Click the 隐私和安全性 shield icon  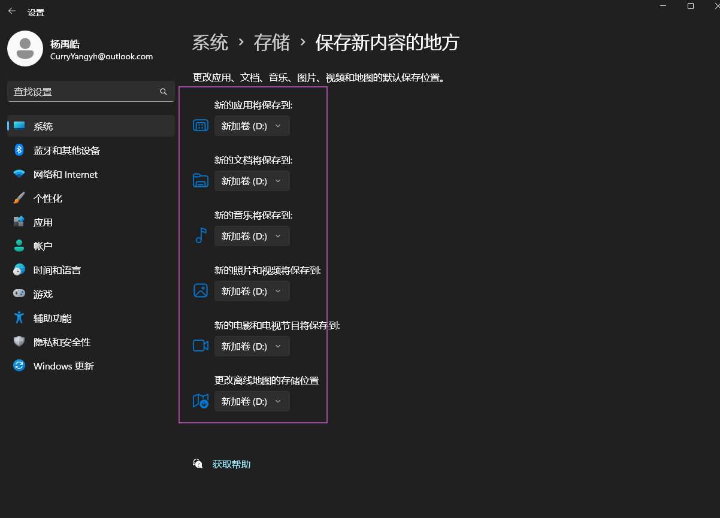pos(19,341)
